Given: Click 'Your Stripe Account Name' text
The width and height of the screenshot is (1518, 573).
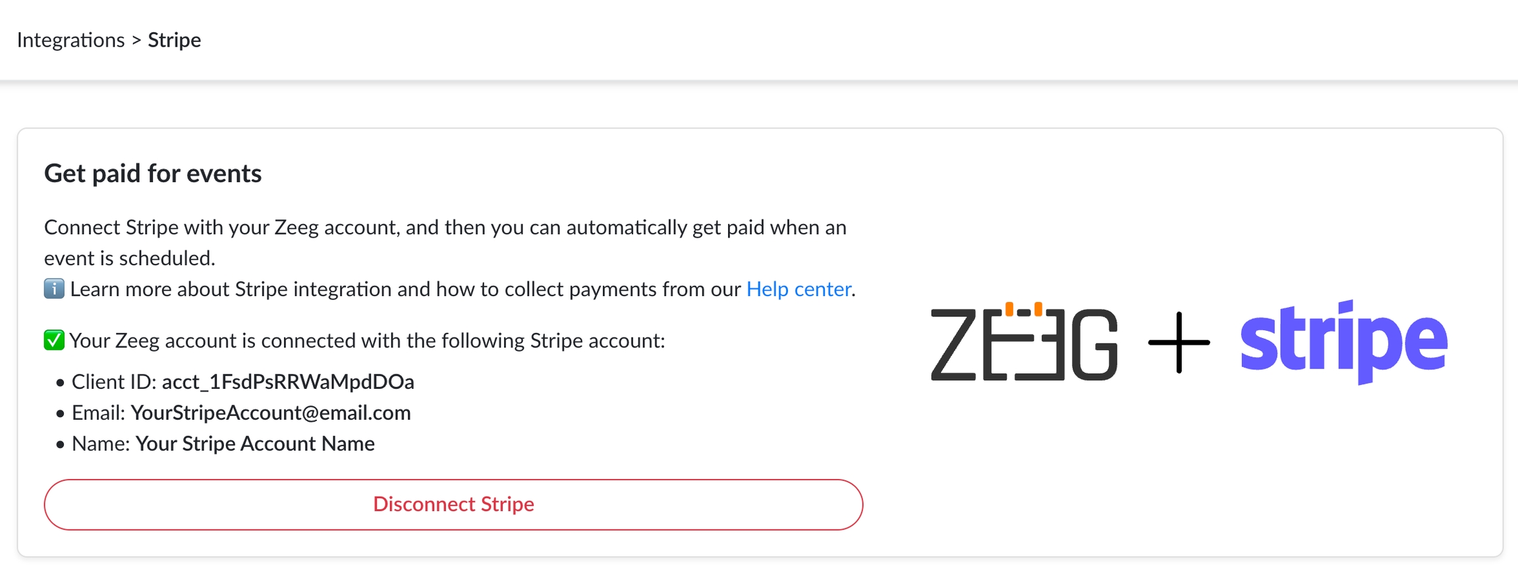Looking at the screenshot, I should (255, 444).
